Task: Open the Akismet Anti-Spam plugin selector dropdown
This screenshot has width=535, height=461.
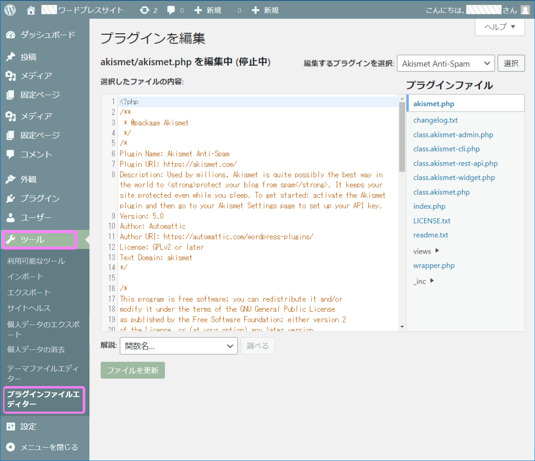Action: (445, 63)
